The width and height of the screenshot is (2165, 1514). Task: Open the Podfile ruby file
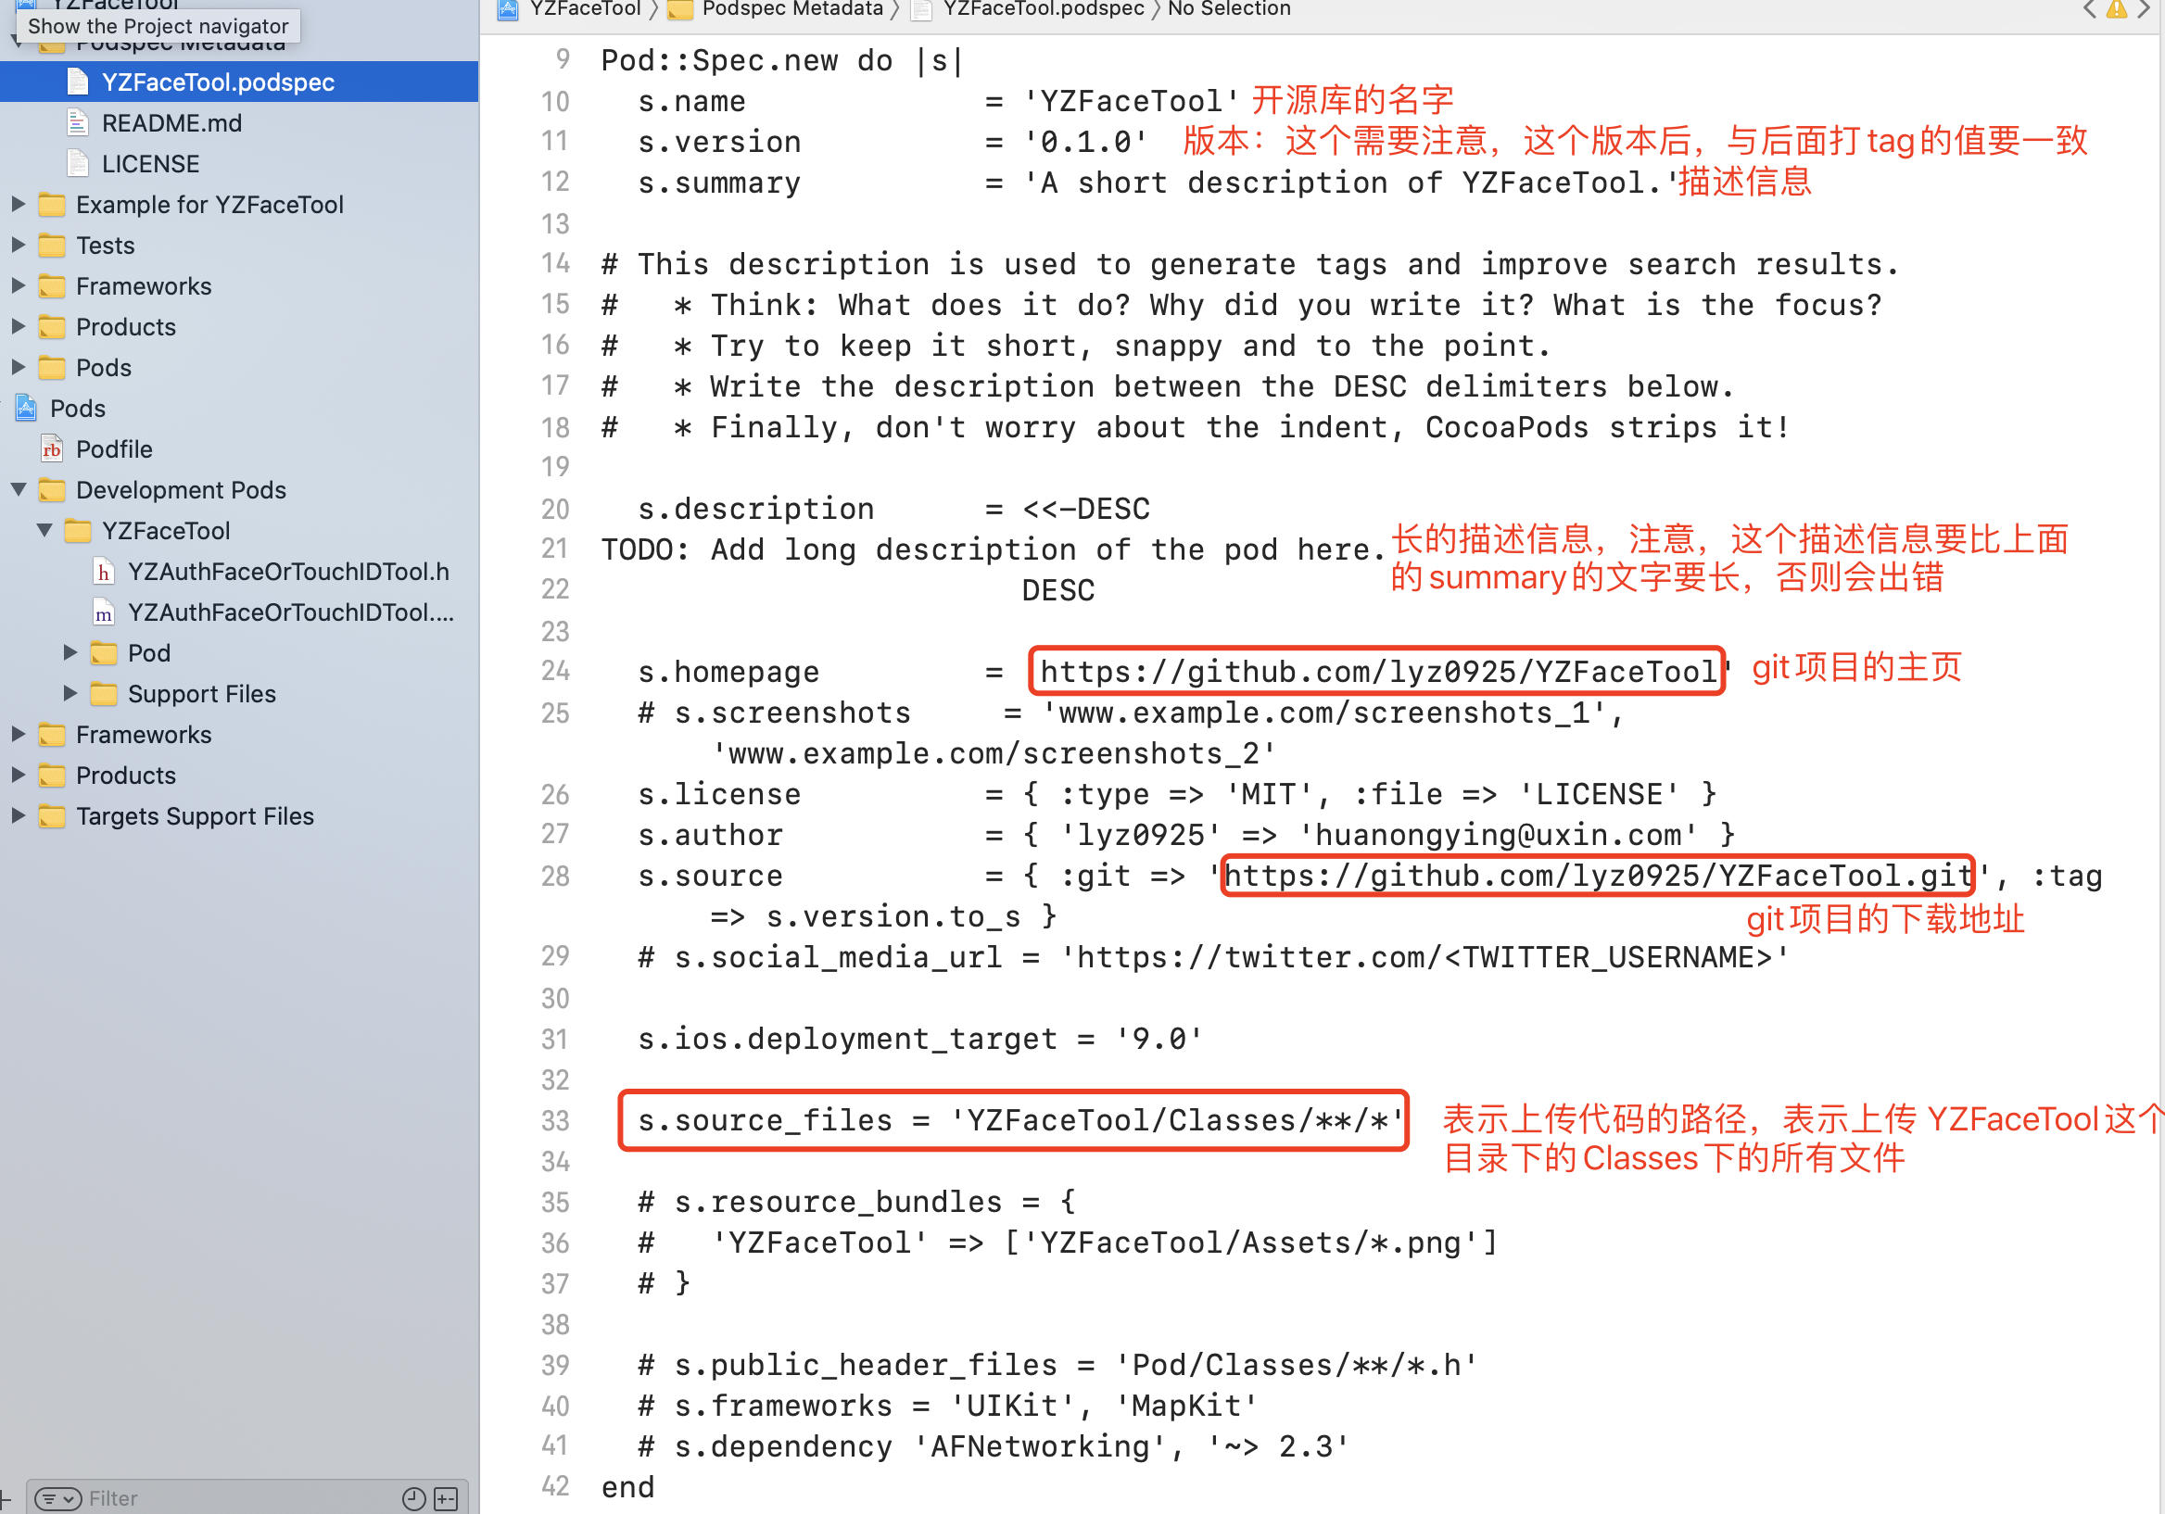113,448
